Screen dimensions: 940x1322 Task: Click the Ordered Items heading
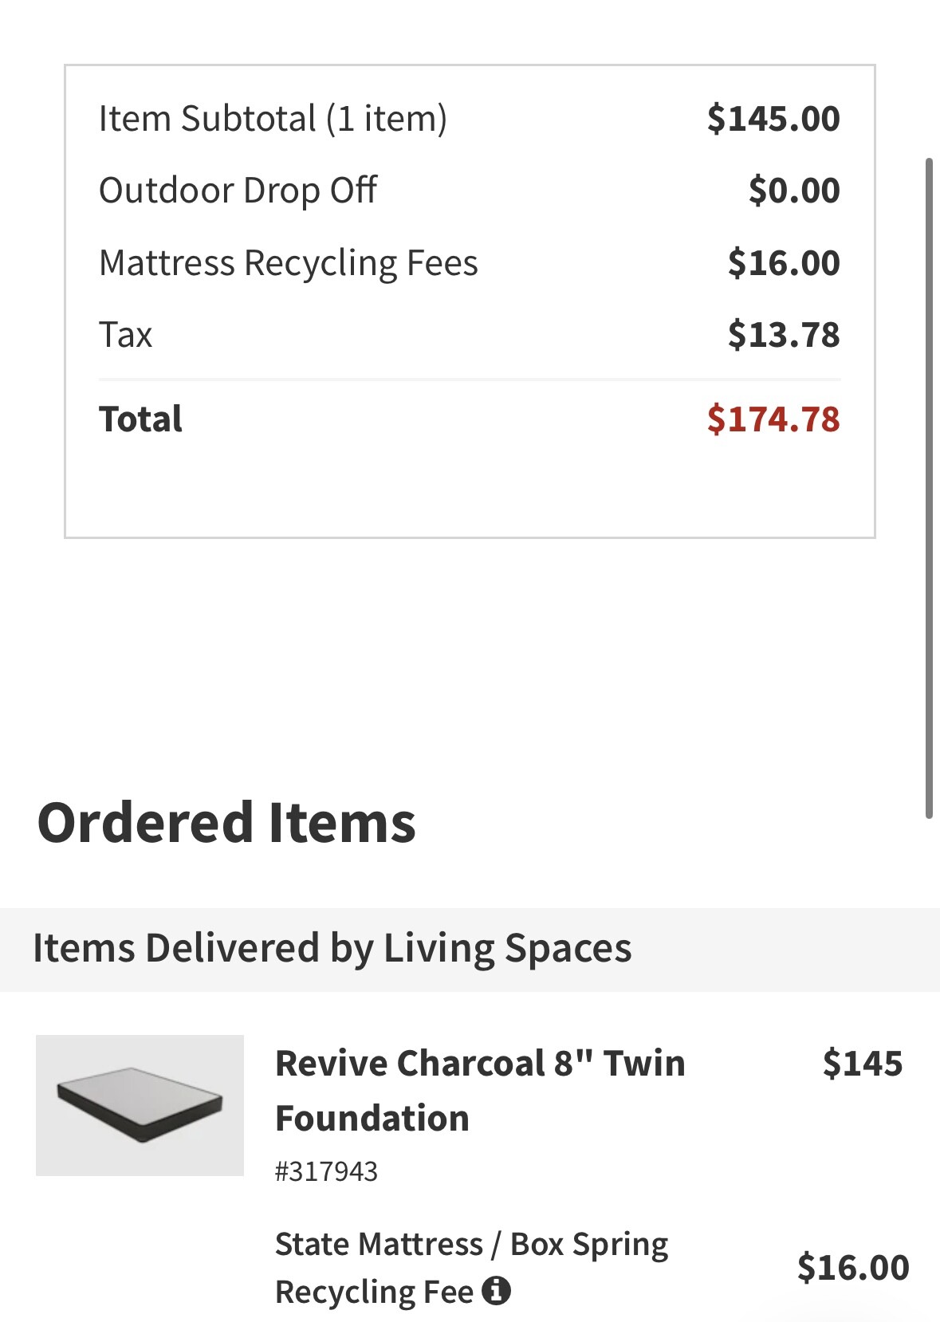click(x=226, y=823)
